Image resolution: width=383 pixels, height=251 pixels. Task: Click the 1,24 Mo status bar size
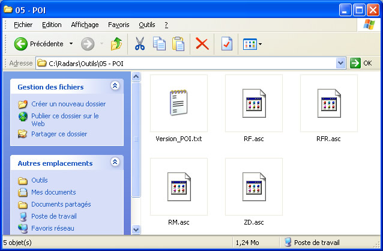click(x=247, y=243)
